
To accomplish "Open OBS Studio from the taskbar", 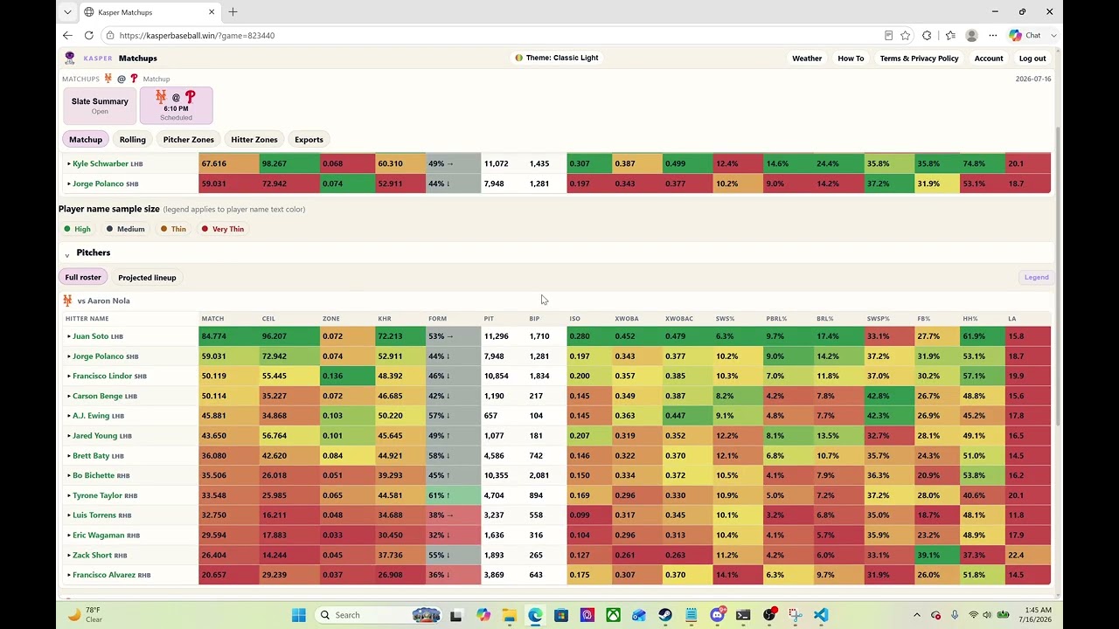I will [x=769, y=615].
